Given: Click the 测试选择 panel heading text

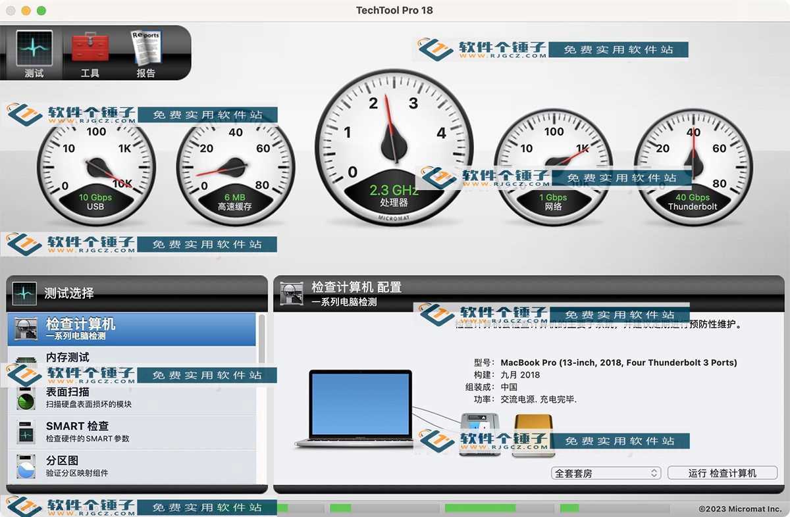Looking at the screenshot, I should pos(69,293).
